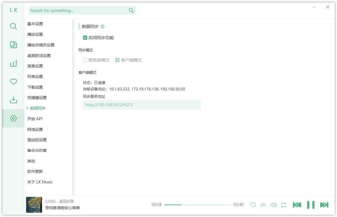
Task: Open 播放详情页设置 section
Action: pyautogui.click(x=41, y=45)
